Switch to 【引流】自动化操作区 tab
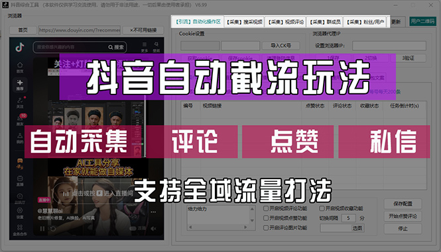Viewport: 441px width, 252px height. pyautogui.click(x=198, y=22)
